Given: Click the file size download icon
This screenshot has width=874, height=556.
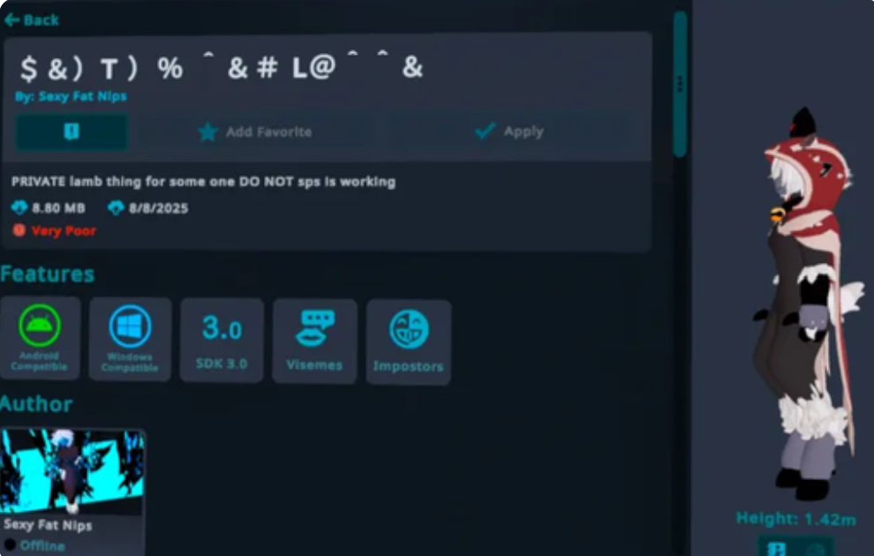Looking at the screenshot, I should pos(19,207).
